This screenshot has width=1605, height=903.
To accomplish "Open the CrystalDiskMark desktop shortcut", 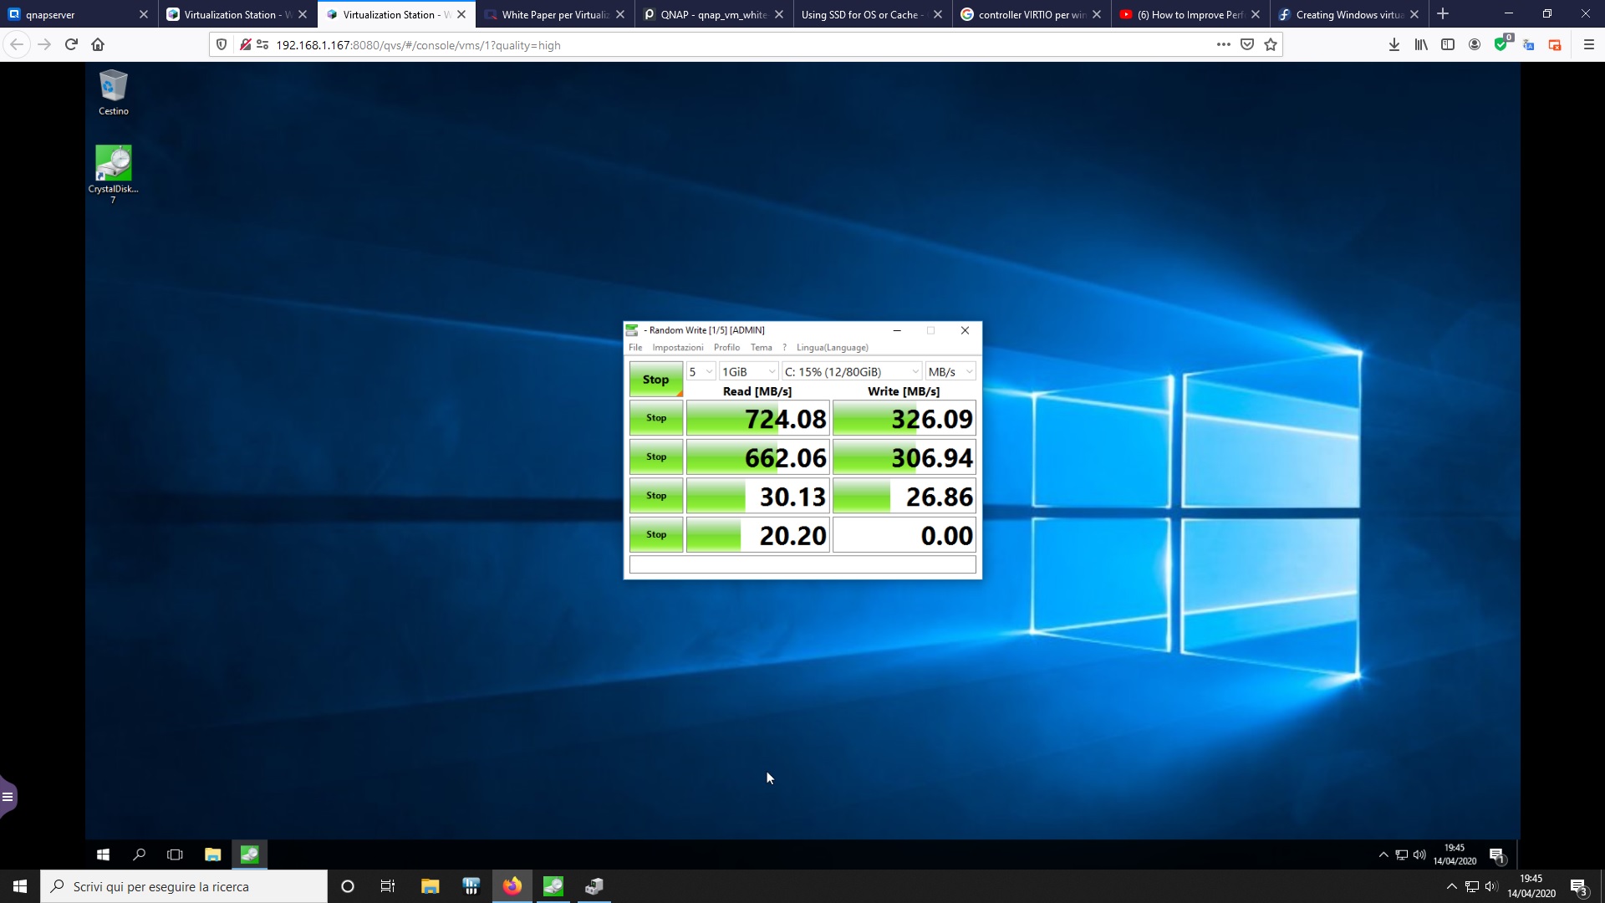I will point(113,165).
